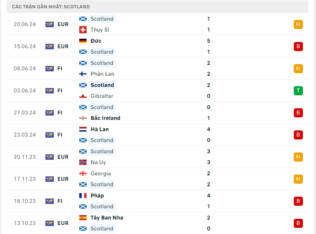
Task: Click the Northern Ireland flag beside Bắc Ireland
Action: pyautogui.click(x=83, y=118)
